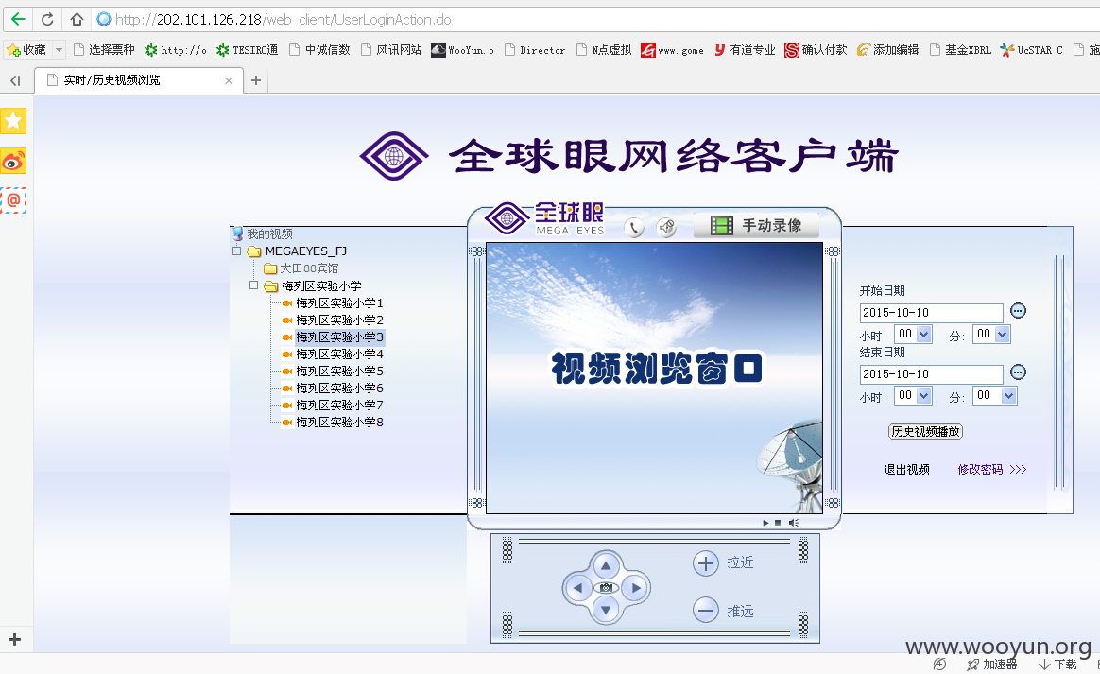The image size is (1100, 674).
Task: Select camera 梅列区实验小学4
Action: [x=339, y=354]
